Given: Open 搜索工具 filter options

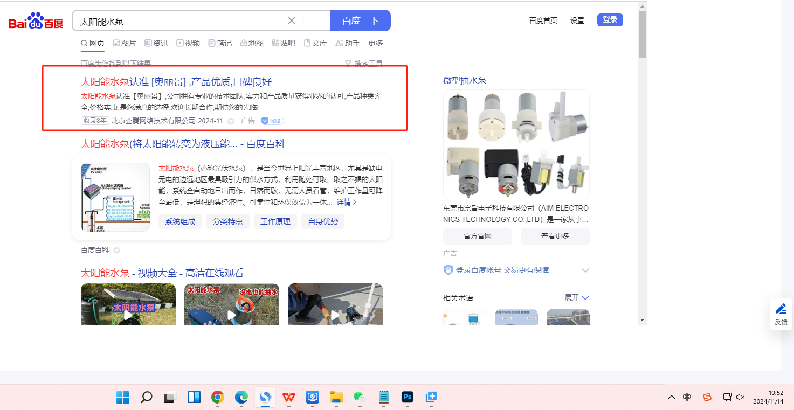Looking at the screenshot, I should point(364,64).
